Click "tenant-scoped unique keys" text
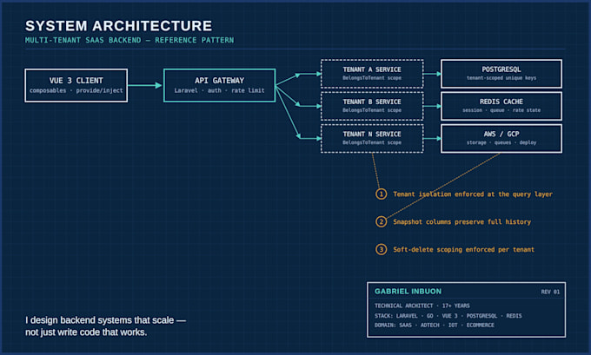The height and width of the screenshot is (355, 591). (501, 78)
